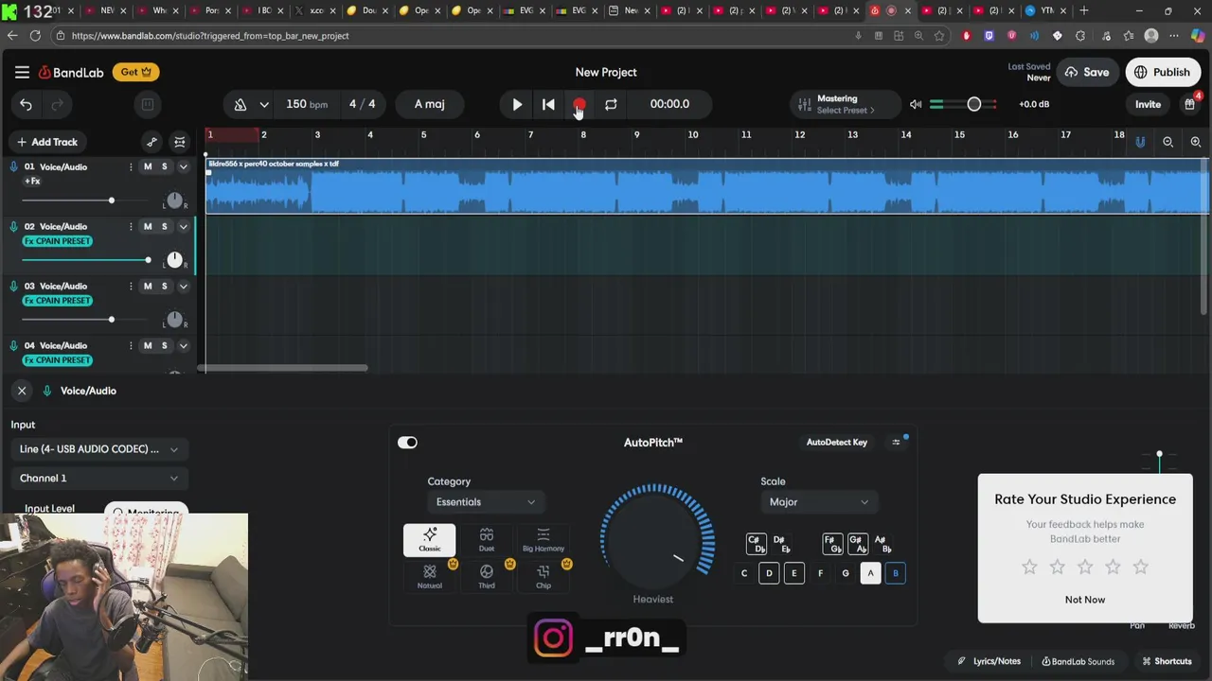The height and width of the screenshot is (681, 1212).
Task: Open the A maj key selector
Action: (x=429, y=104)
